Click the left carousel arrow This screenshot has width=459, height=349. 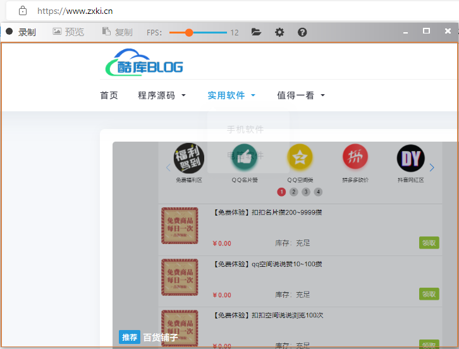pyautogui.click(x=168, y=168)
